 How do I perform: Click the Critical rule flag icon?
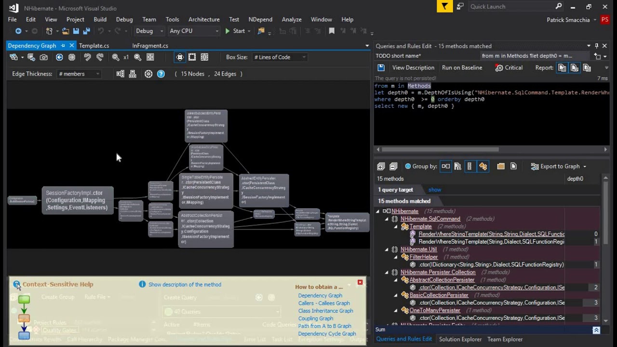pos(499,67)
